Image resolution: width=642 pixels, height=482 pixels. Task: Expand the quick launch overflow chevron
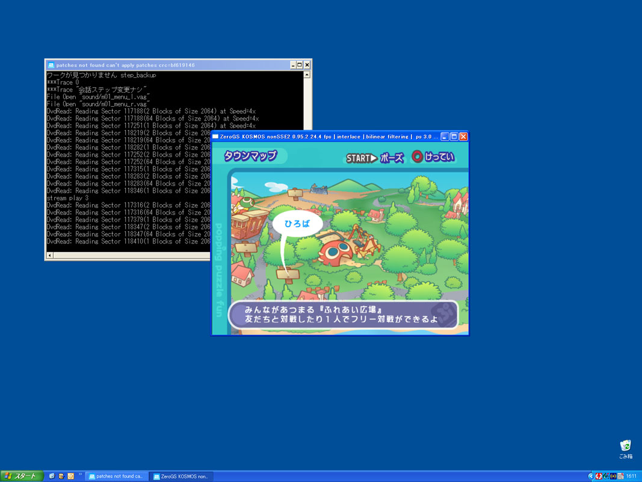click(80, 475)
